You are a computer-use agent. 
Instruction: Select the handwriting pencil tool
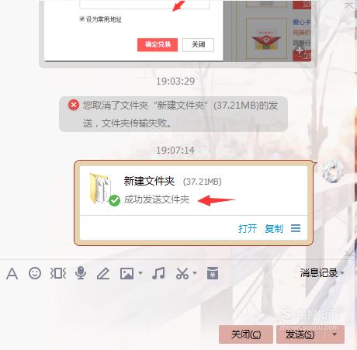103,273
